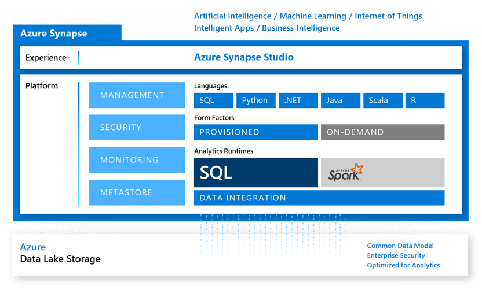Image resolution: width=482 pixels, height=290 pixels.
Task: Click the Apache Spark logo
Action: click(346, 172)
